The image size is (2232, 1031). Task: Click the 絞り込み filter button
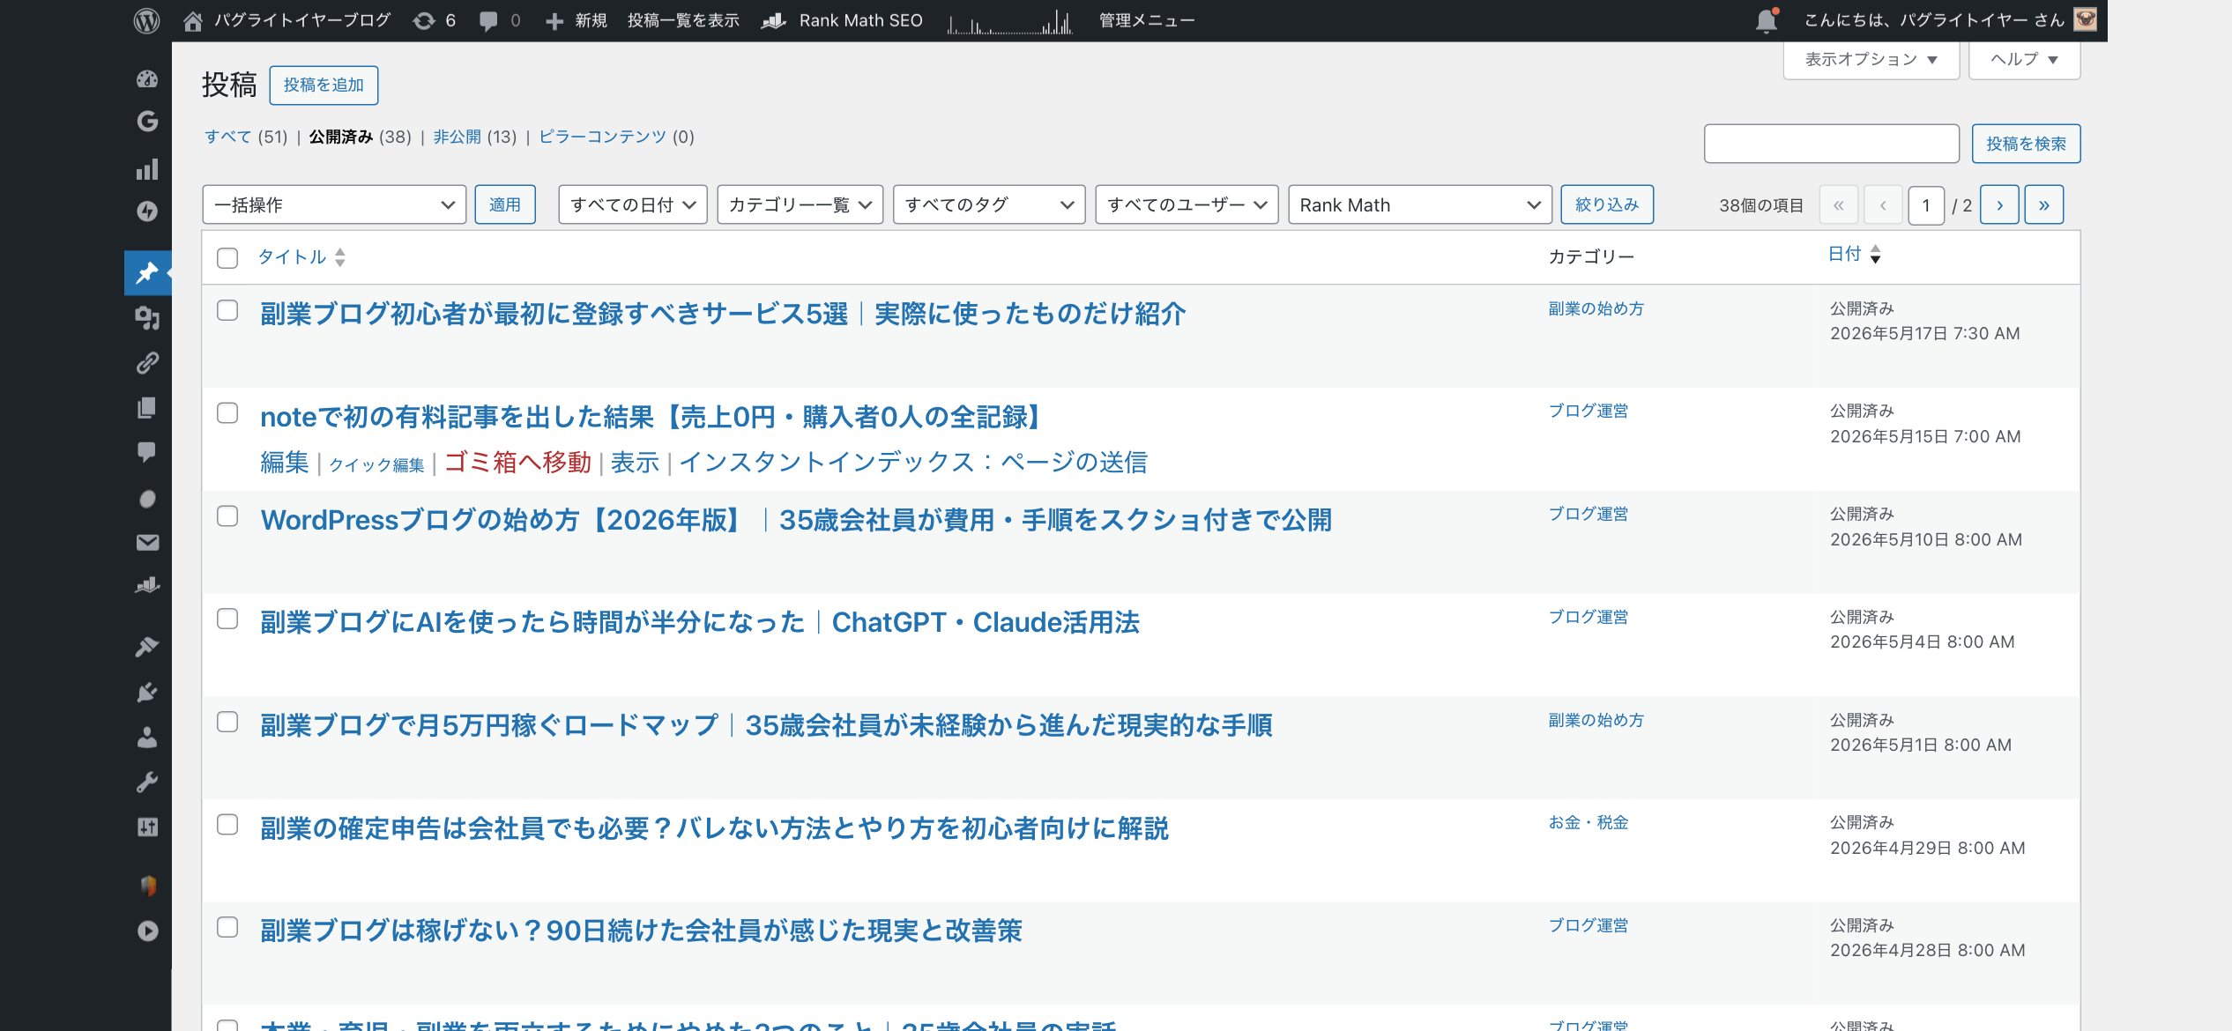pyautogui.click(x=1607, y=204)
